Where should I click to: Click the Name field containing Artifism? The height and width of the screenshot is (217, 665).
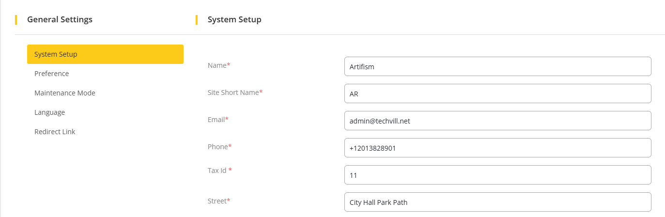(x=497, y=67)
